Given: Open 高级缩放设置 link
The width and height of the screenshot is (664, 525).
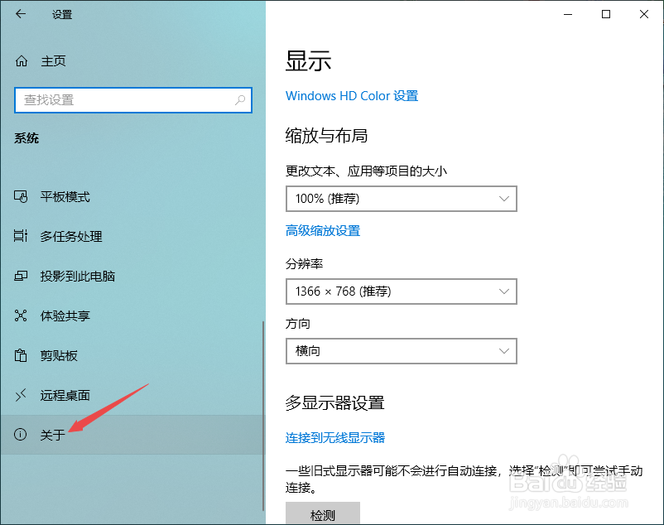Looking at the screenshot, I should pos(323,231).
